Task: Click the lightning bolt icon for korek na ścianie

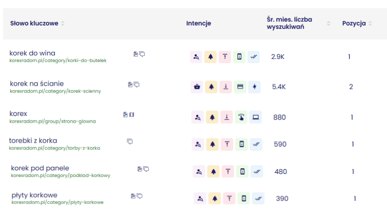Action: point(255,87)
